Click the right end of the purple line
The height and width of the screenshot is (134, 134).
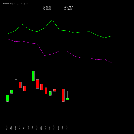[111, 63]
